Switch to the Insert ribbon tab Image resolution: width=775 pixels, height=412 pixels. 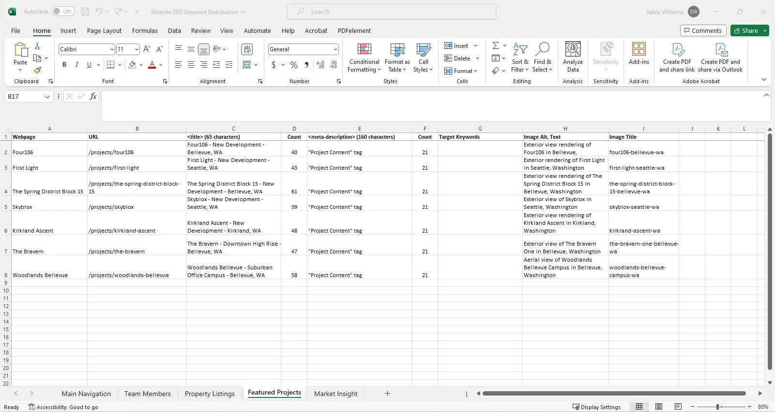tap(68, 30)
